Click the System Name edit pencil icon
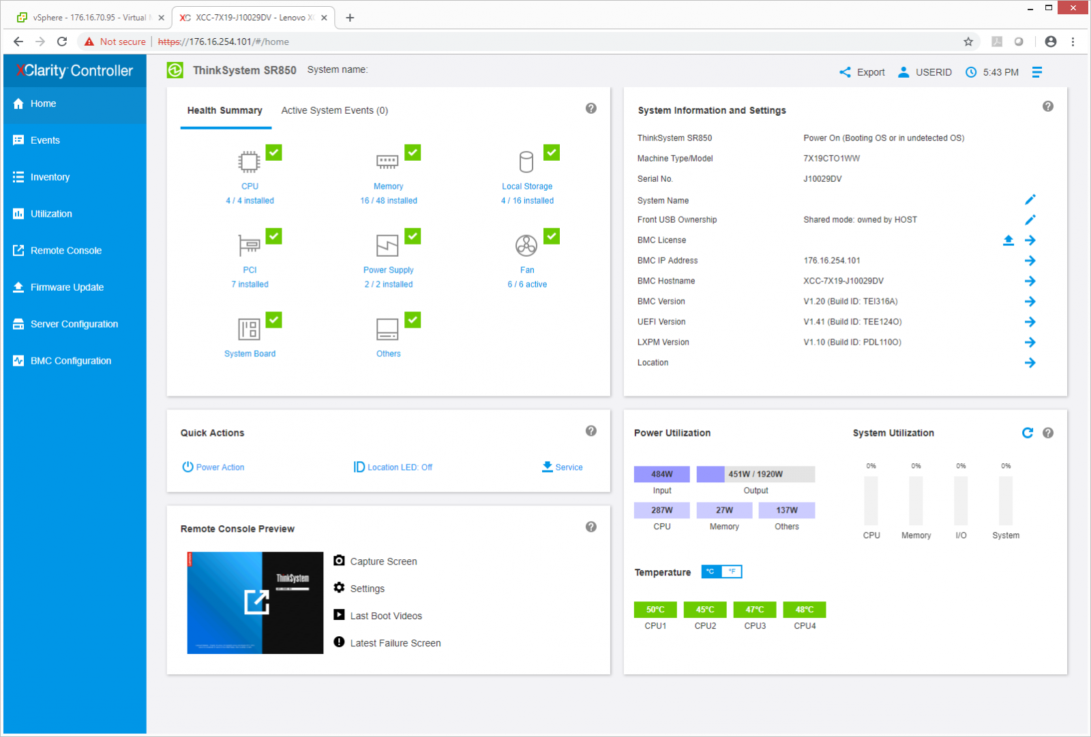 tap(1030, 200)
